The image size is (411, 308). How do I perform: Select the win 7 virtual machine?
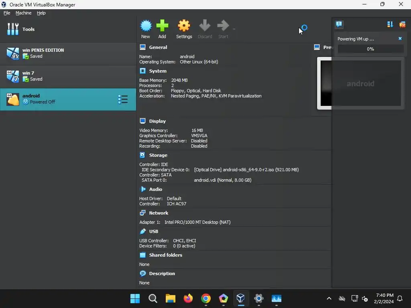[68, 77]
